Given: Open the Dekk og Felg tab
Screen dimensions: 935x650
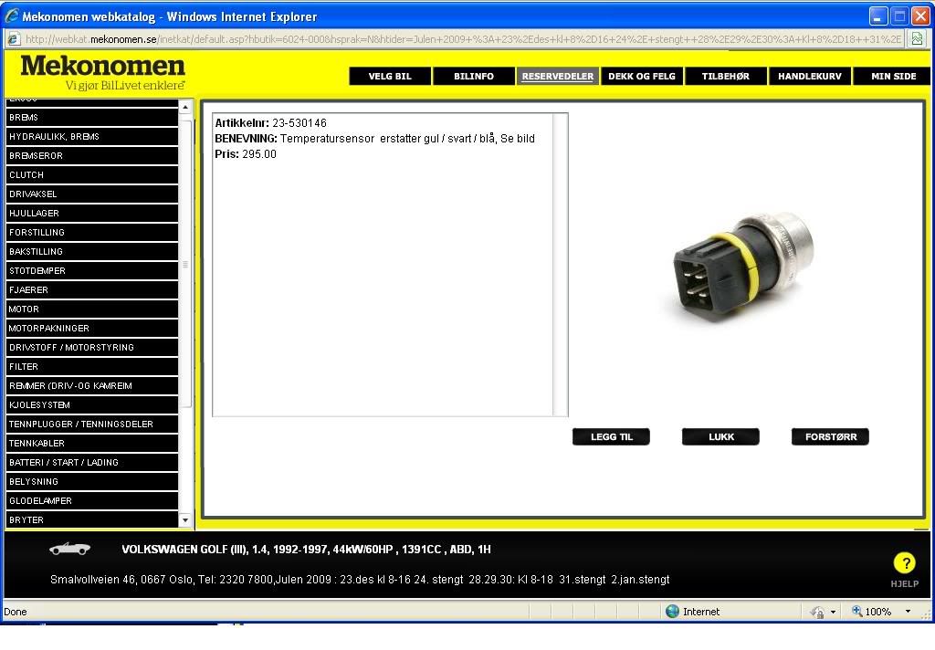Looking at the screenshot, I should point(642,77).
